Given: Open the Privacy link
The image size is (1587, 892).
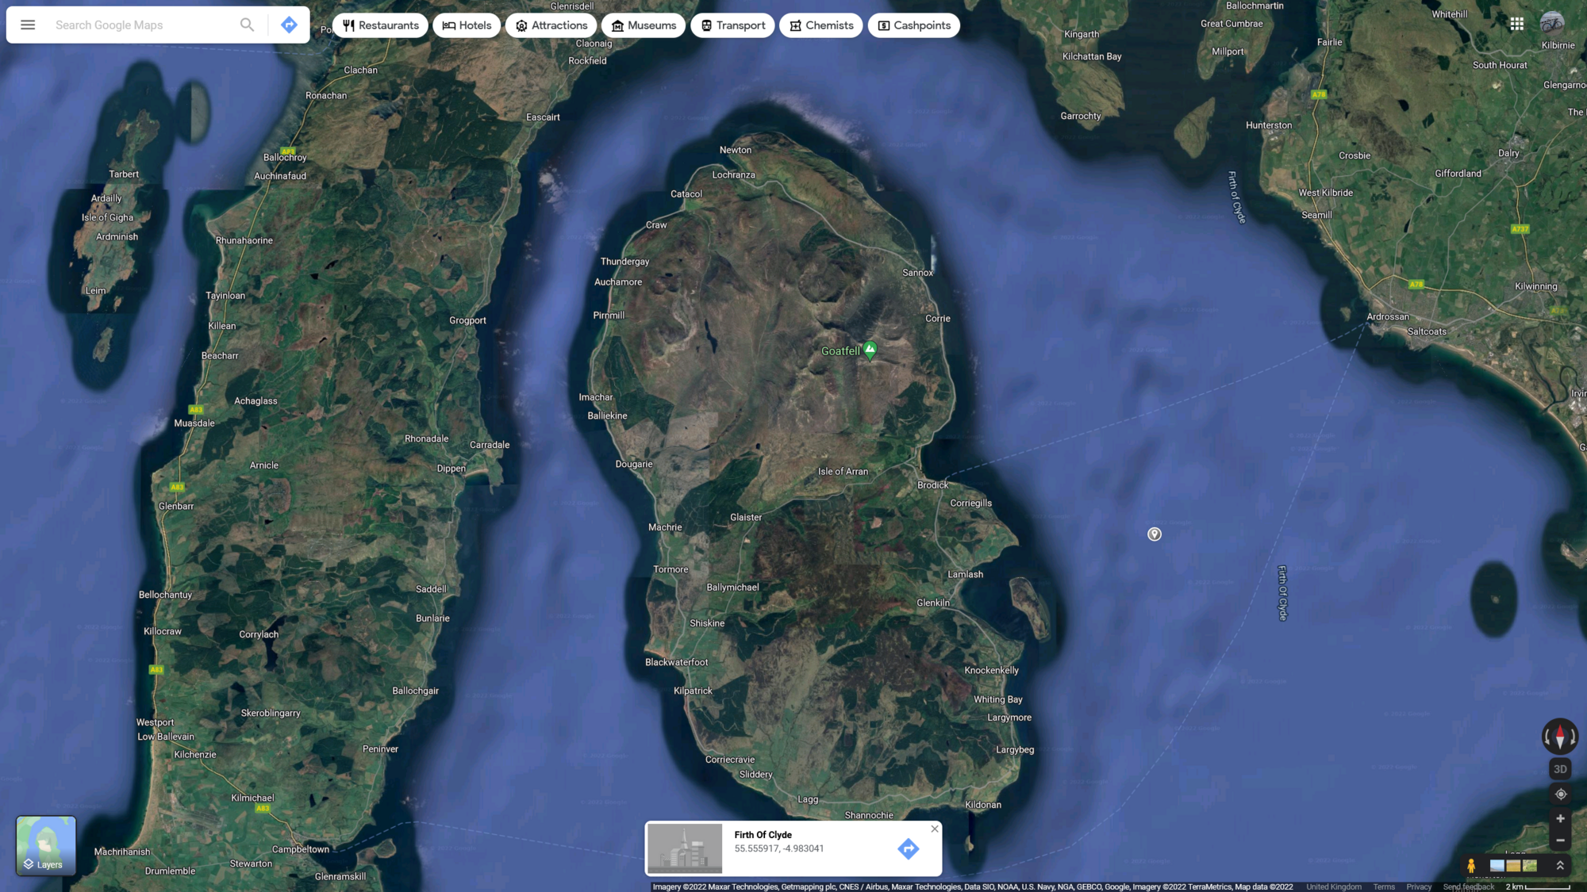Looking at the screenshot, I should click(1418, 886).
